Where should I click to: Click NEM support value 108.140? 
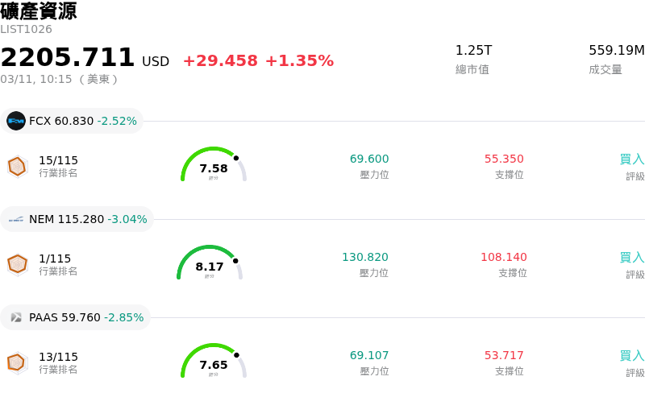click(x=504, y=258)
